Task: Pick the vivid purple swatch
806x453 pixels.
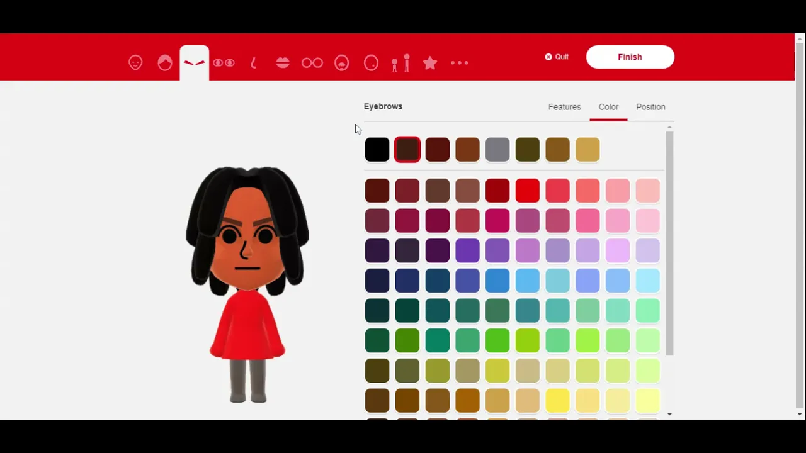Action: click(x=467, y=250)
